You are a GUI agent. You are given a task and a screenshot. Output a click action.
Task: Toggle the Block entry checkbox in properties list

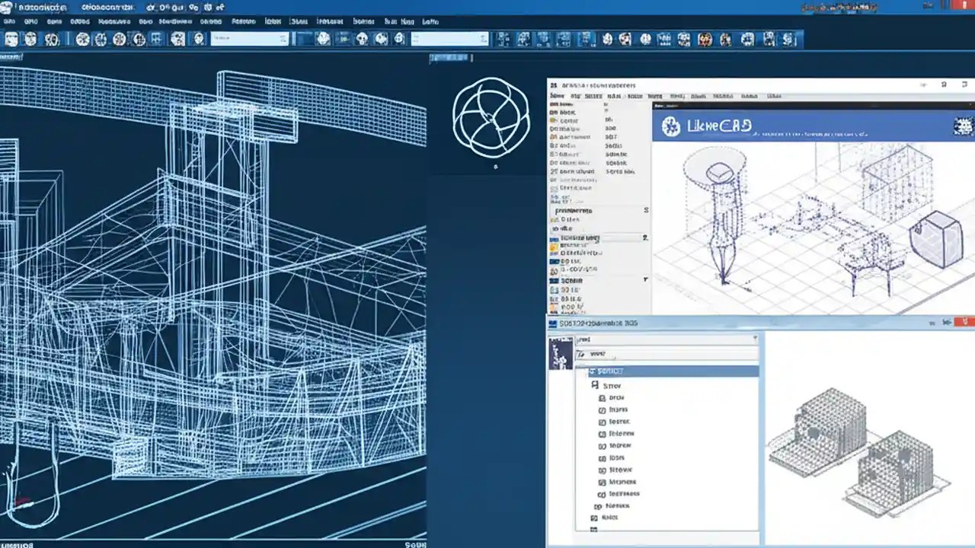(x=554, y=112)
